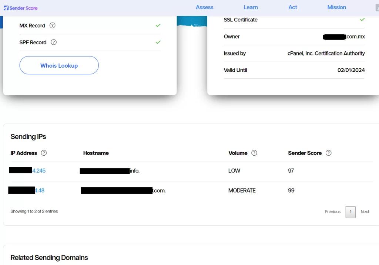This screenshot has height=265, width=379.
Task: Show help for IP Address column
Action: point(44,153)
